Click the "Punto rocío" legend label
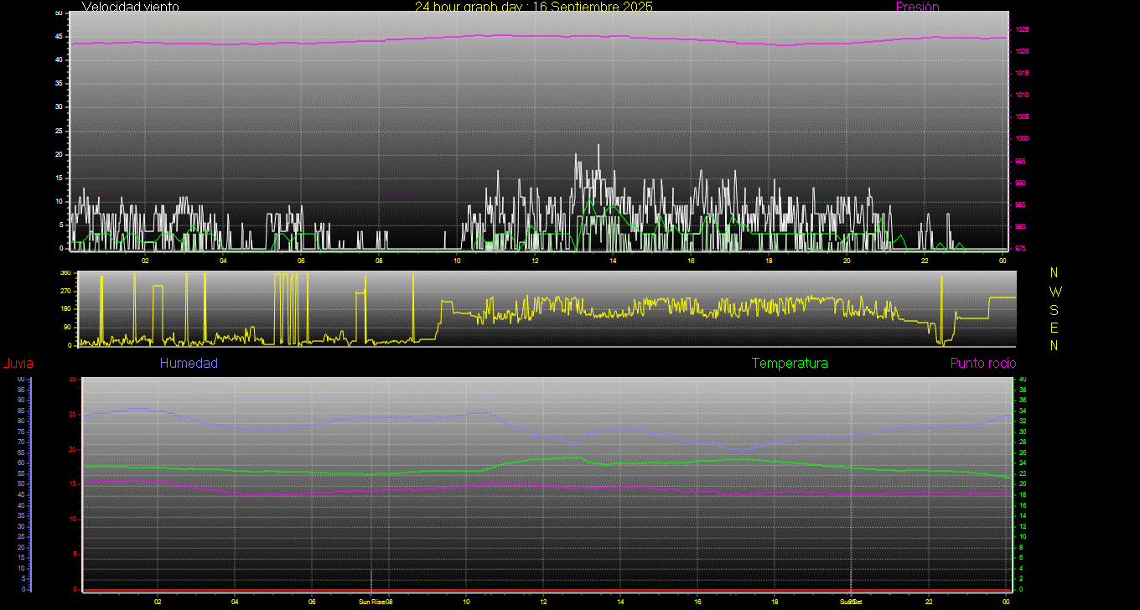This screenshot has width=1140, height=610. [983, 364]
